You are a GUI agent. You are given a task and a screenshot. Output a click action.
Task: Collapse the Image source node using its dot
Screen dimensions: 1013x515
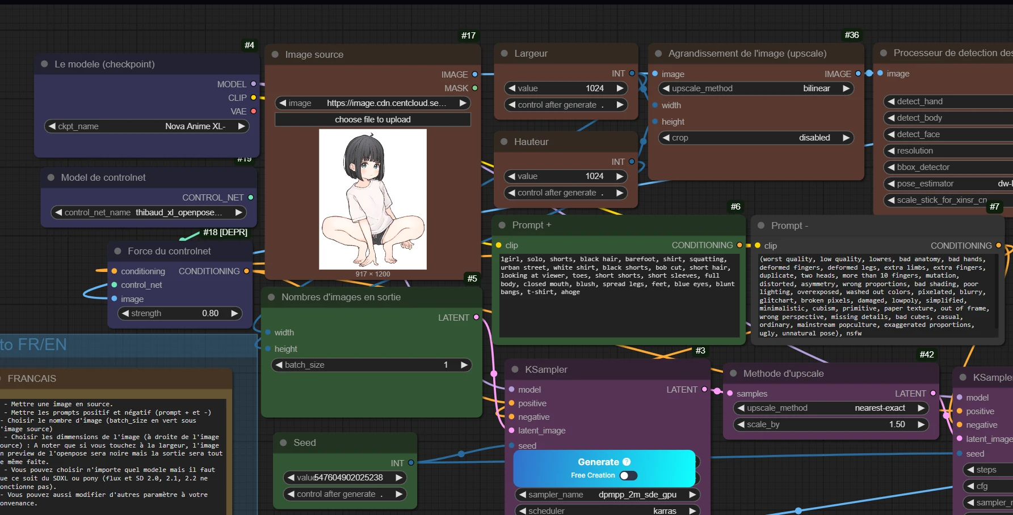tap(275, 55)
